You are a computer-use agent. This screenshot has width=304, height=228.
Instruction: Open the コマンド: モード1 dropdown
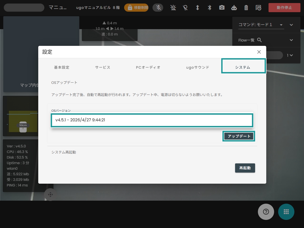(261, 25)
